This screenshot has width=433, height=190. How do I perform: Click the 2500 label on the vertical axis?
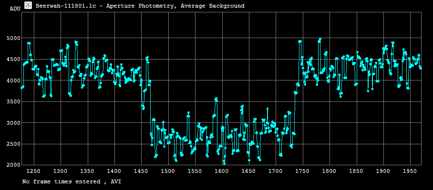[x=13, y=144]
